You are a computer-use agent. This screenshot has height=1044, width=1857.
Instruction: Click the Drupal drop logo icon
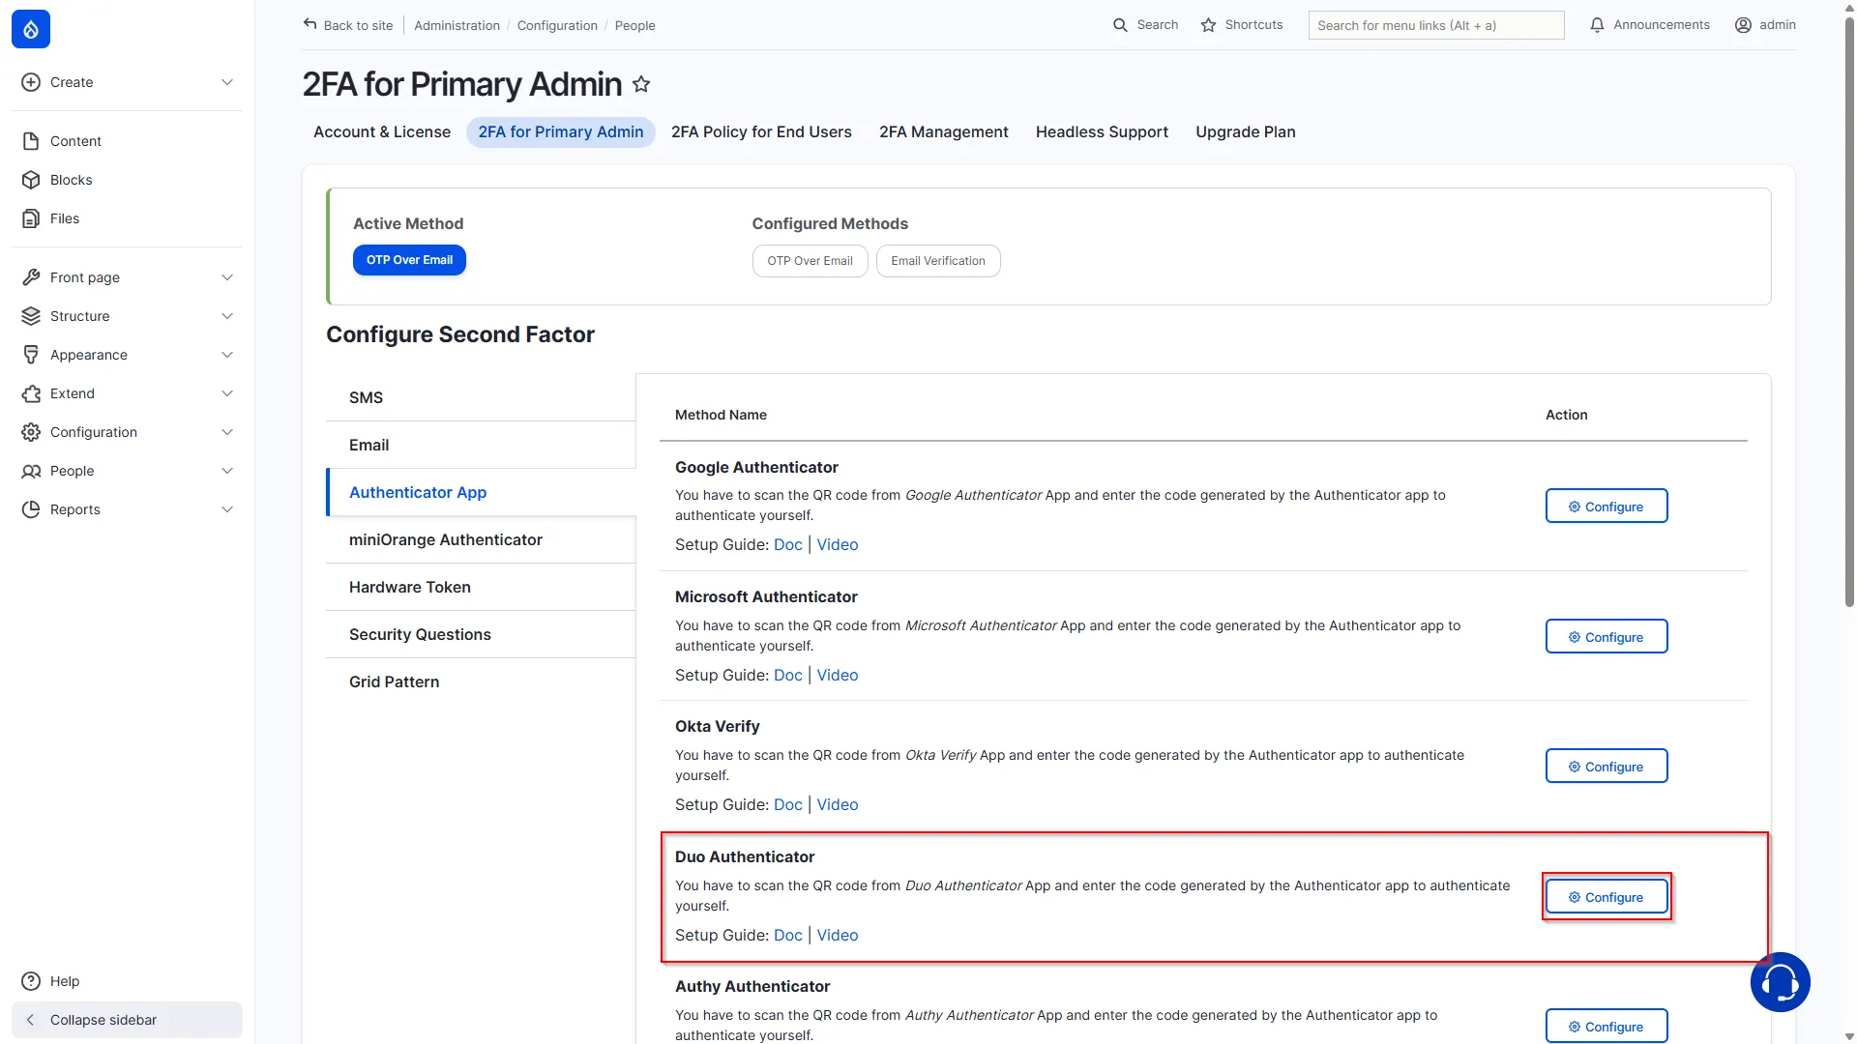pyautogui.click(x=31, y=29)
